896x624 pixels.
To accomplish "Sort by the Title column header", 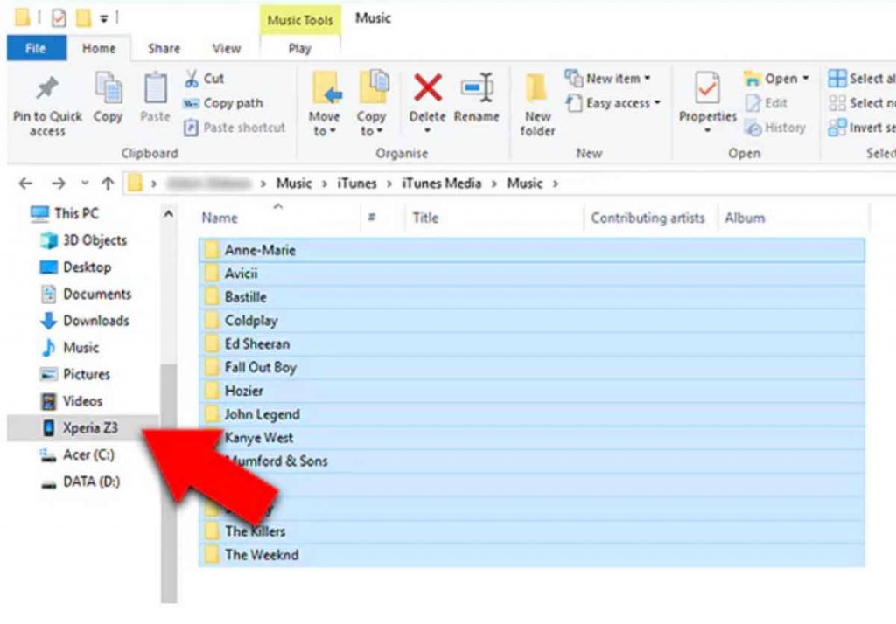I will coord(425,218).
